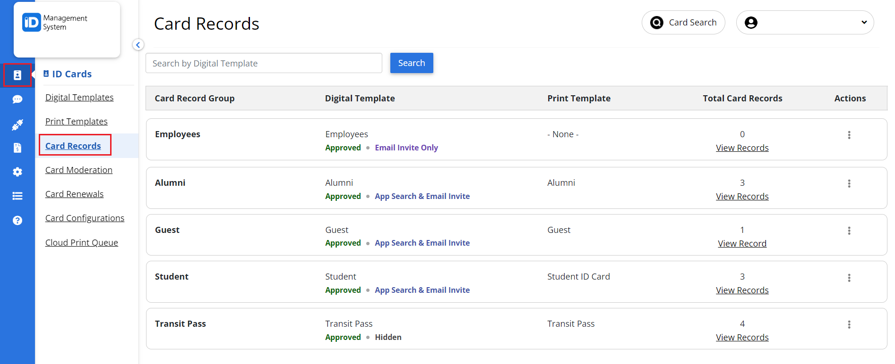Click the Student ID Card print template
The height and width of the screenshot is (364, 895).
(x=578, y=277)
